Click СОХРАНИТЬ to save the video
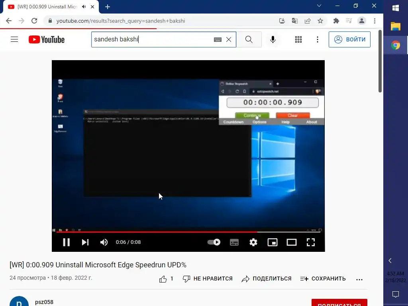 tap(323, 279)
